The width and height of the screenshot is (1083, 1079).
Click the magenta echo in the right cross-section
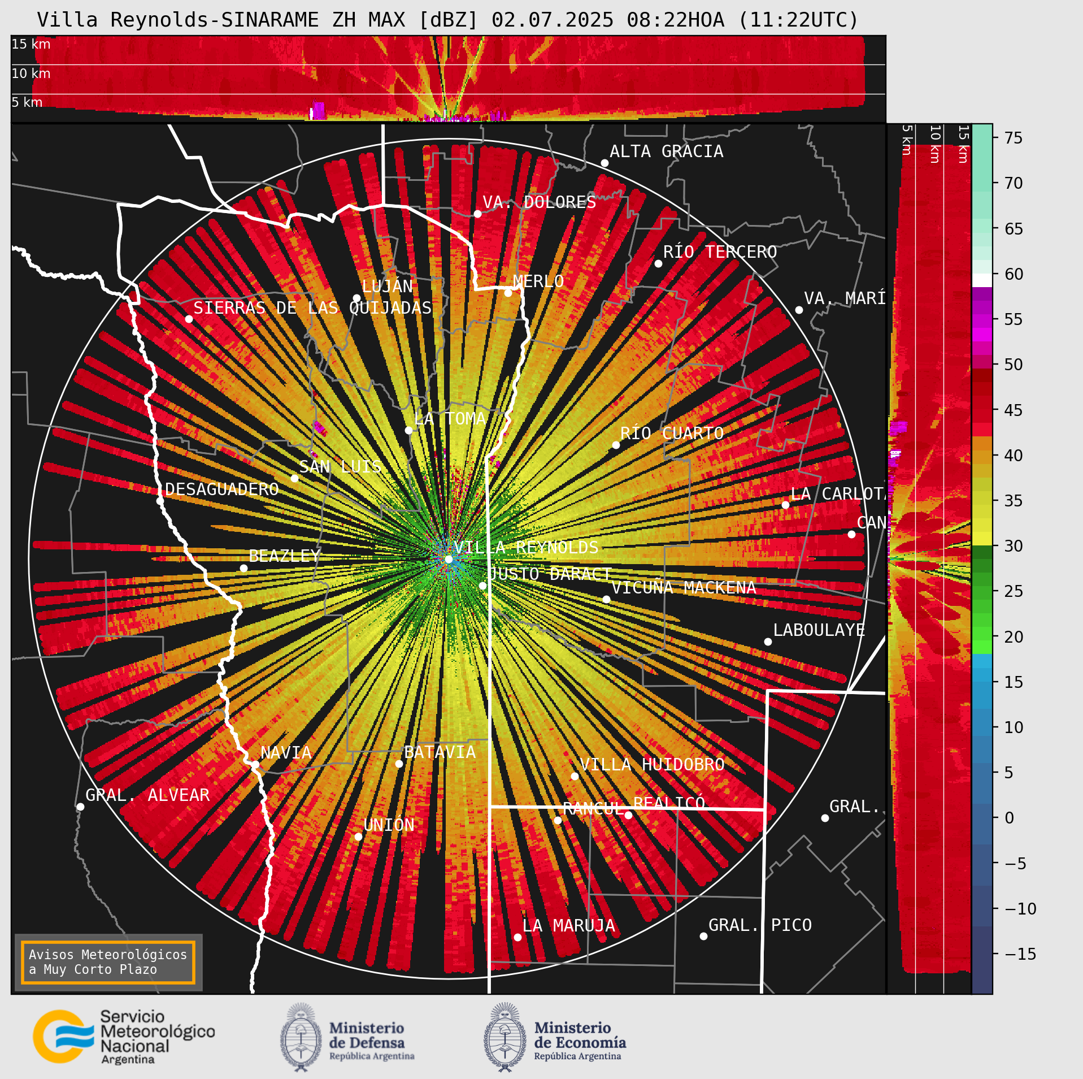coord(898,427)
